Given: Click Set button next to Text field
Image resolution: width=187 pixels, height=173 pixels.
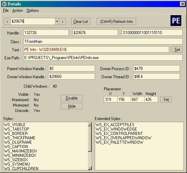Looking at the screenshot, I should click(x=177, y=50).
